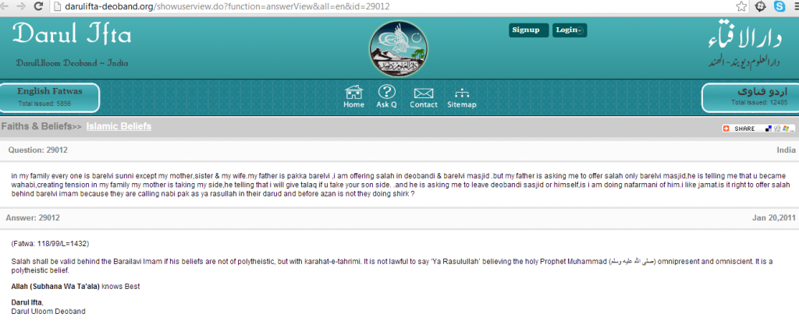Click the Skype extension icon
The image size is (799, 321).
[779, 6]
